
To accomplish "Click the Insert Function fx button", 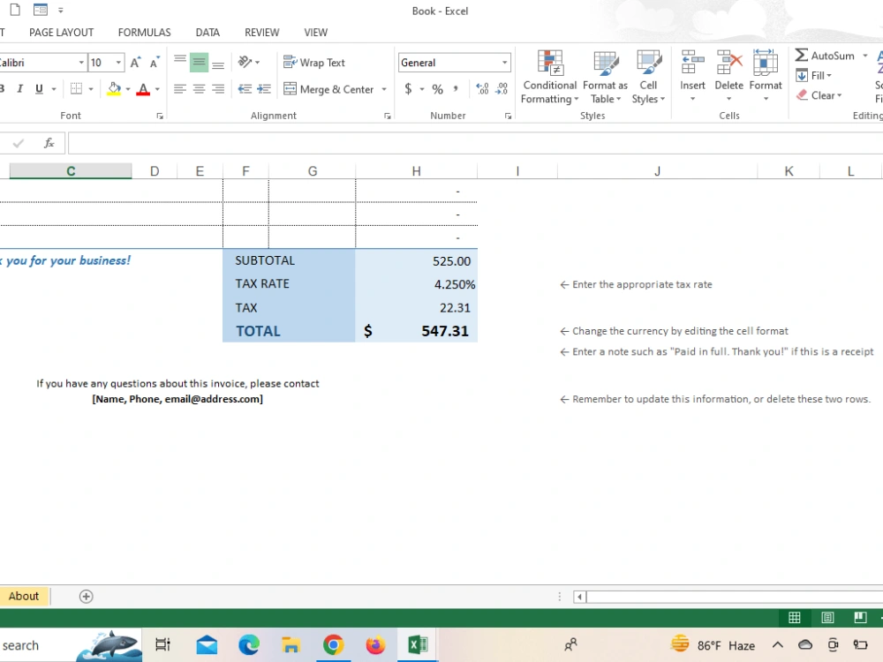I will point(49,143).
